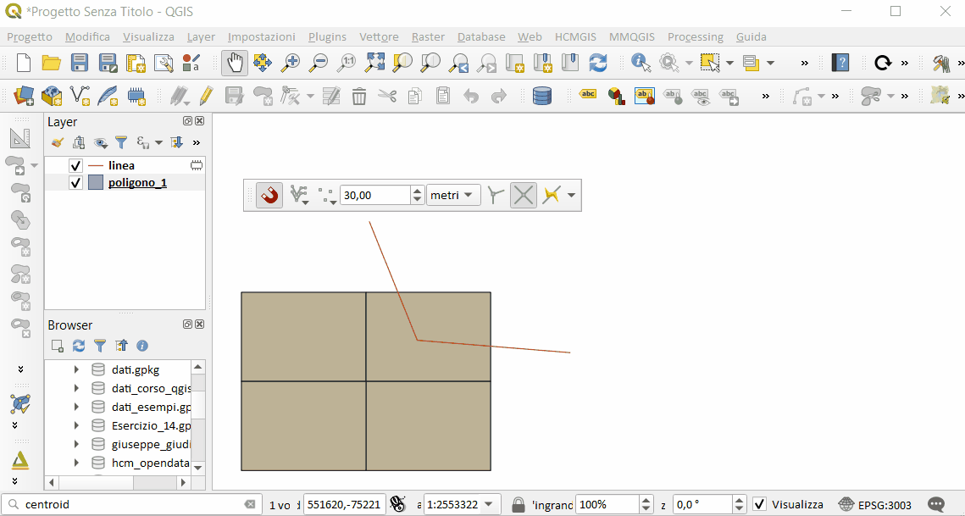Click the Identify Features tool
Screen dimensions: 965x516
point(641,63)
